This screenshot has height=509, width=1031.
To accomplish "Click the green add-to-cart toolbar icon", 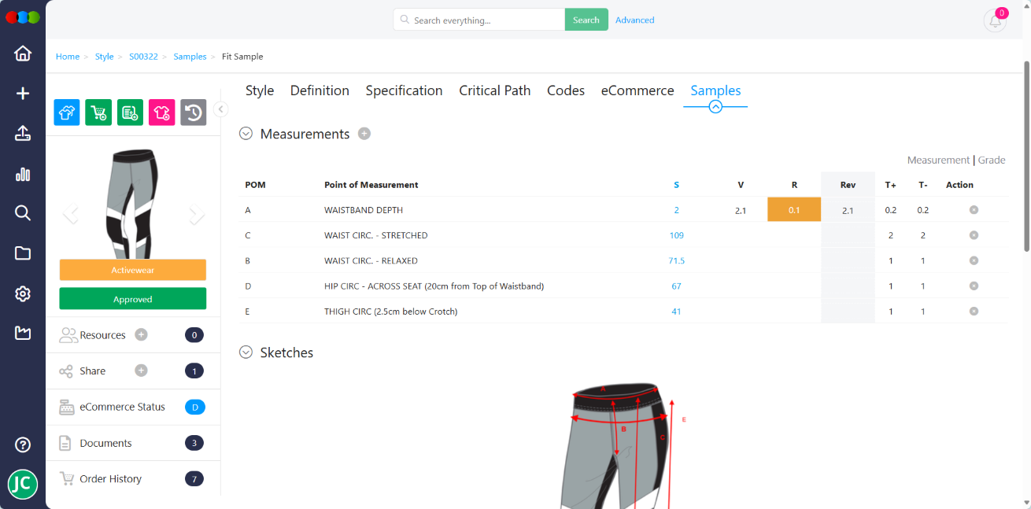I will (98, 112).
